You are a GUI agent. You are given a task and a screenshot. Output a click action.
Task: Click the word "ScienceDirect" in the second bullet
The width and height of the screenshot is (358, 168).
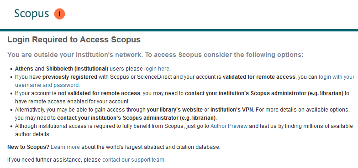click(153, 77)
